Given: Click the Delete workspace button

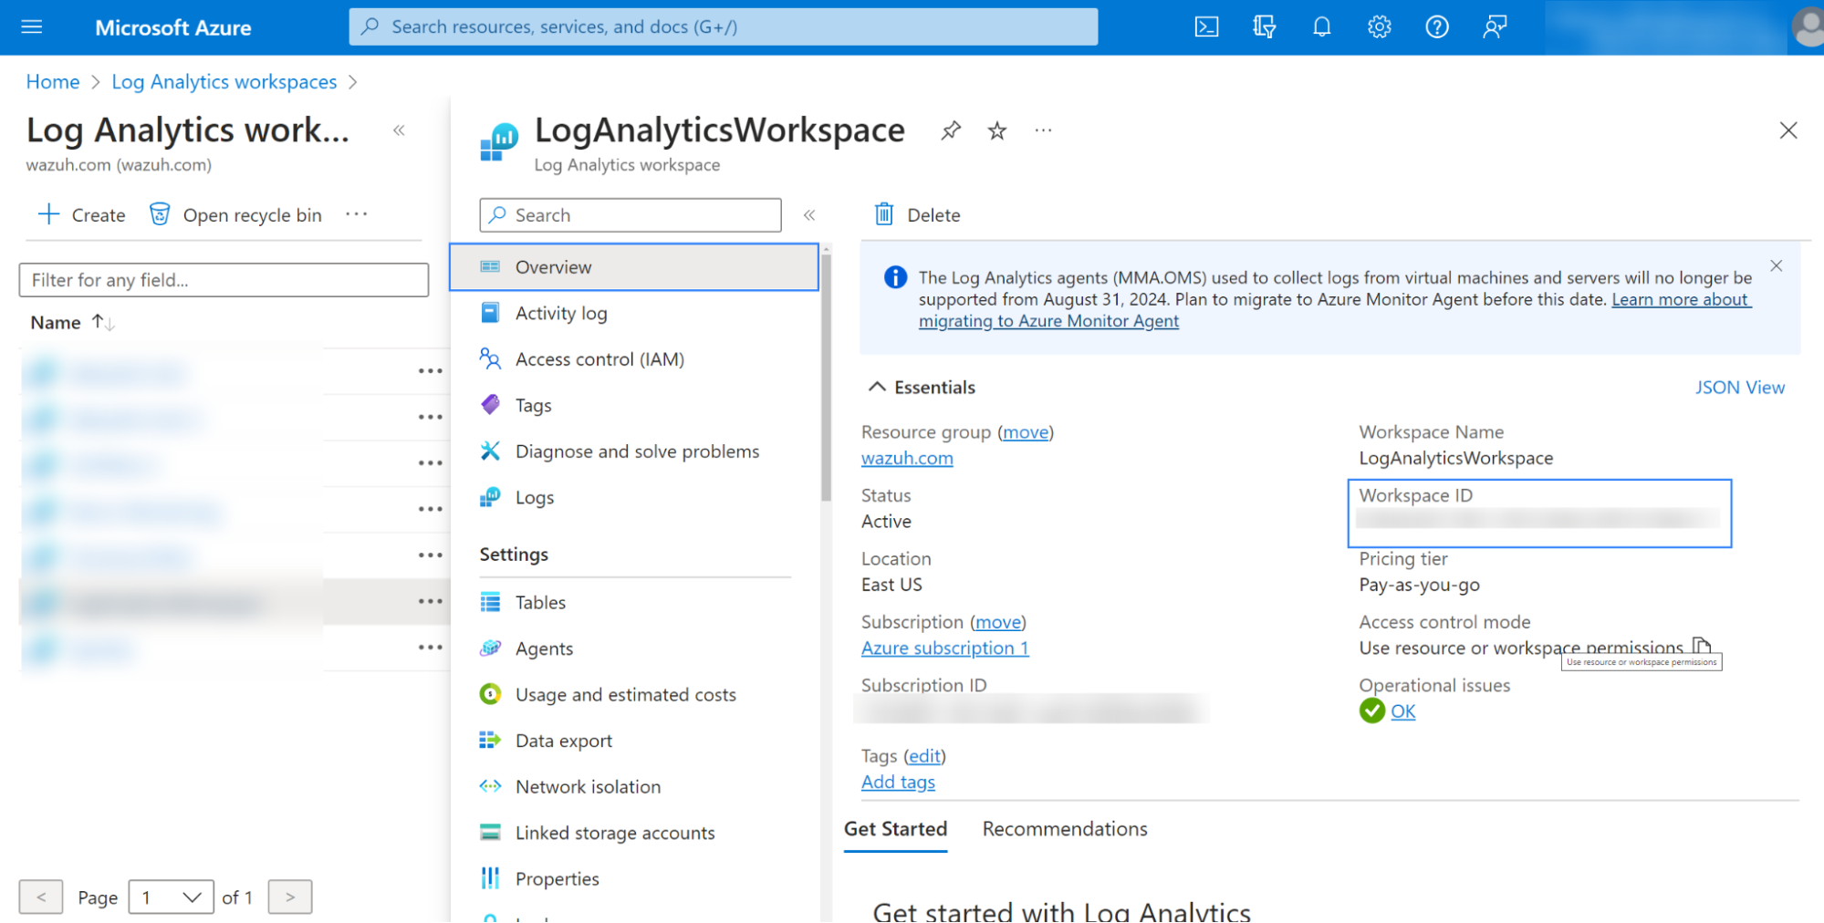Looking at the screenshot, I should tap(918, 215).
